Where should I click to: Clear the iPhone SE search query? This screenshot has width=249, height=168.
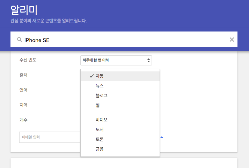point(232,40)
